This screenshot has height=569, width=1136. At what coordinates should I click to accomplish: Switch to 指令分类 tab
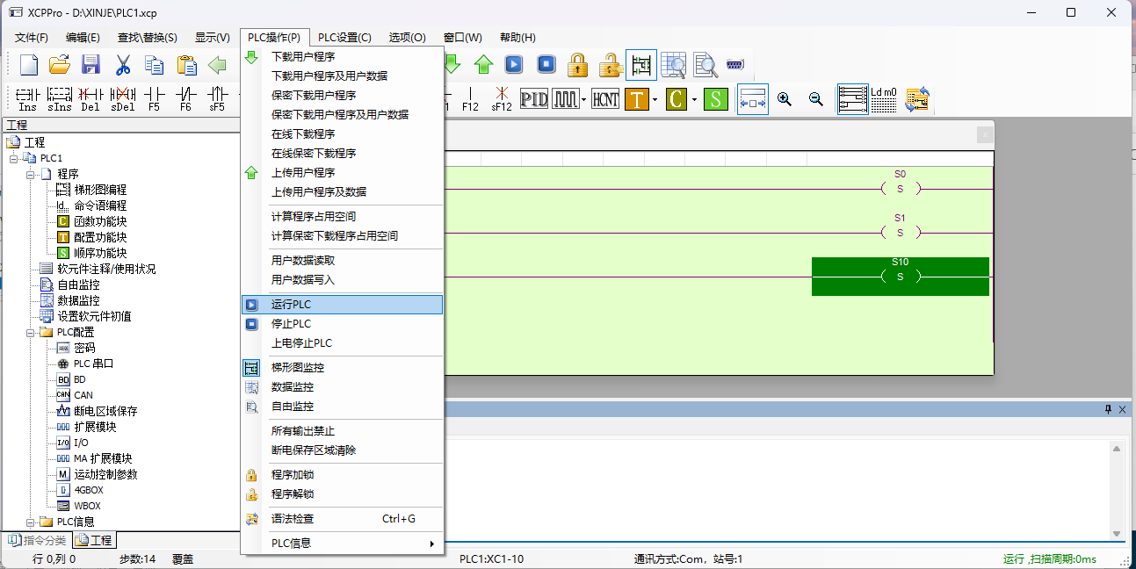pyautogui.click(x=36, y=540)
